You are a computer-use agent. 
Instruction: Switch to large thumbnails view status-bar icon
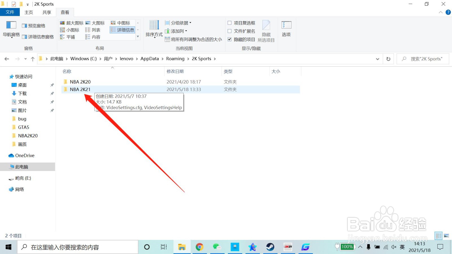click(446, 236)
